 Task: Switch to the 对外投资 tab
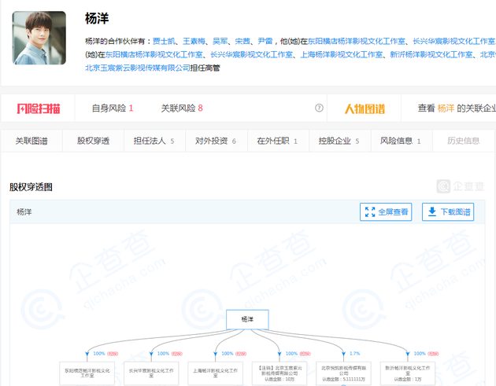tap(214, 142)
